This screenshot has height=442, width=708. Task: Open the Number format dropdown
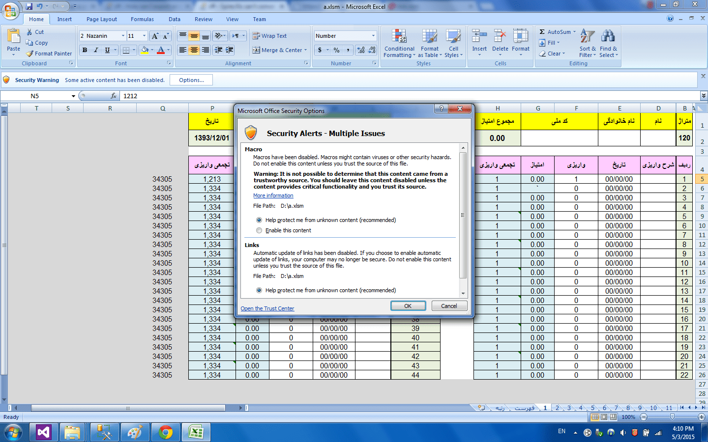pos(373,36)
